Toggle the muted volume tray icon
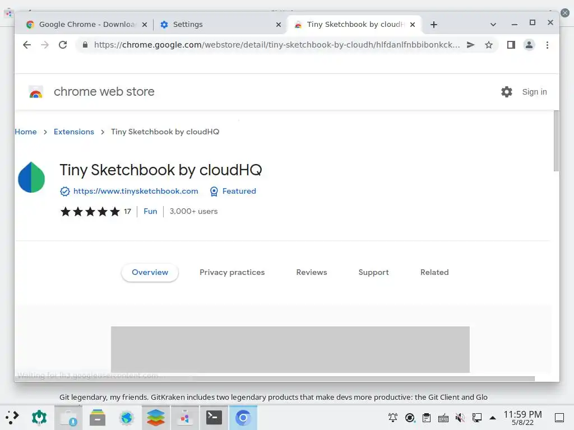The image size is (574, 430). pos(460,418)
